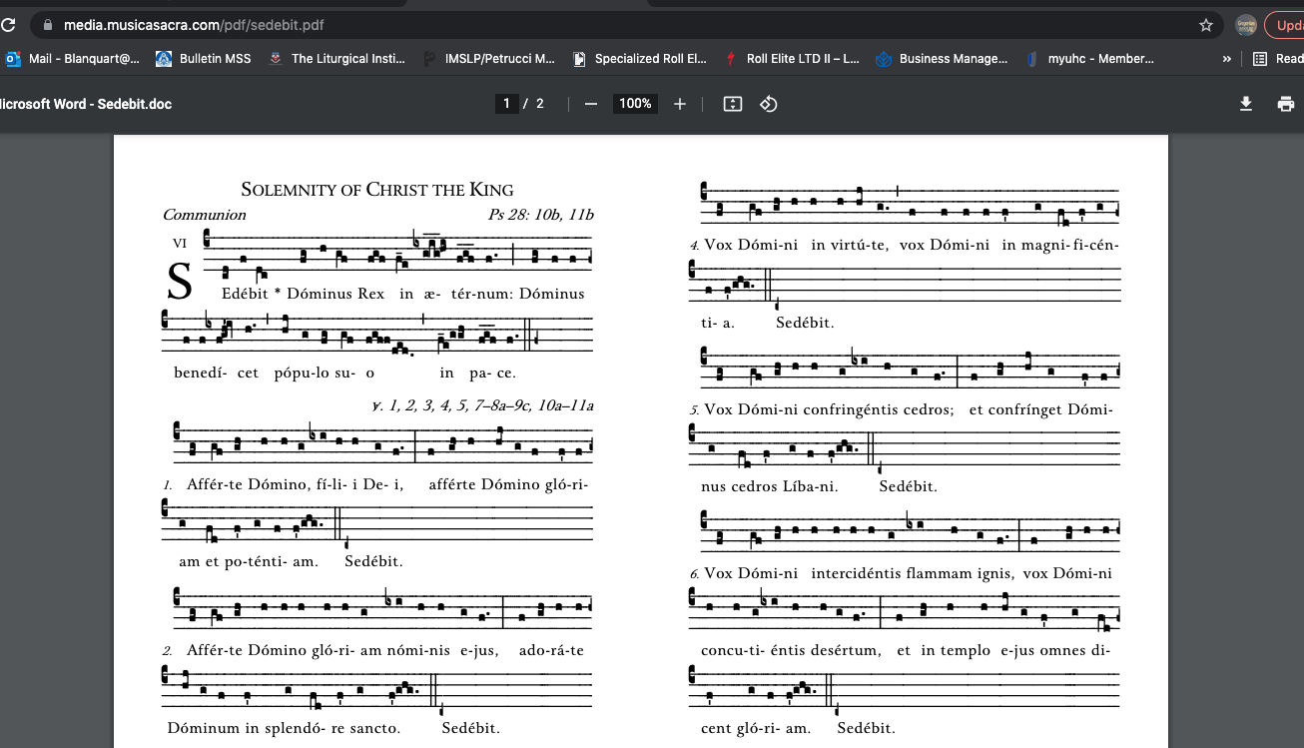The image size is (1304, 748).
Task: Rotate the PDF counterclockwise
Action: click(x=768, y=104)
